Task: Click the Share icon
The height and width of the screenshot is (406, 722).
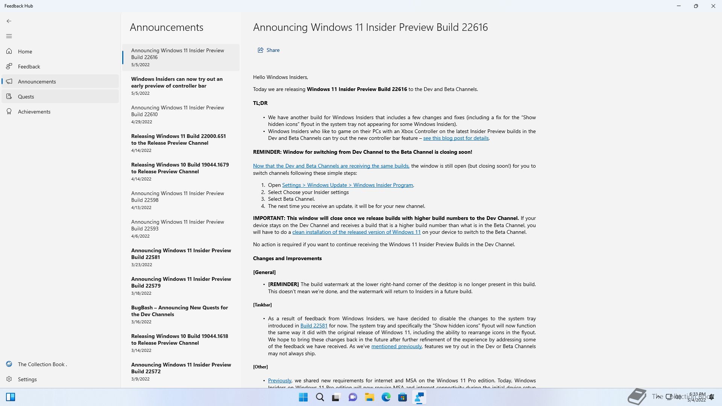Action: click(260, 50)
